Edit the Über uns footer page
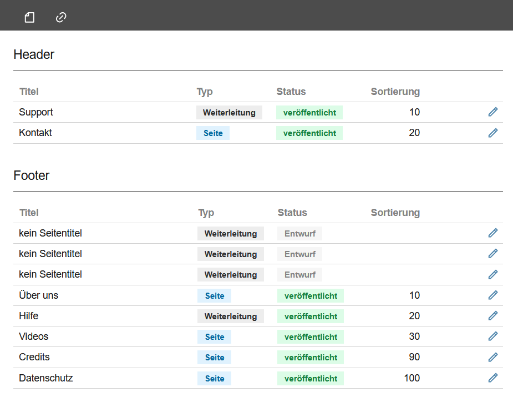 tap(492, 295)
